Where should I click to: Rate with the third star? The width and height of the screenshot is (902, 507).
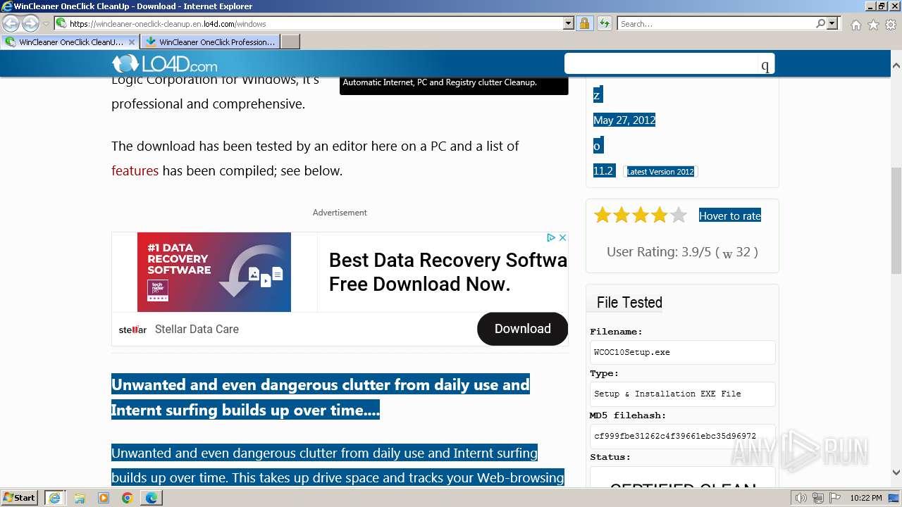coord(641,215)
